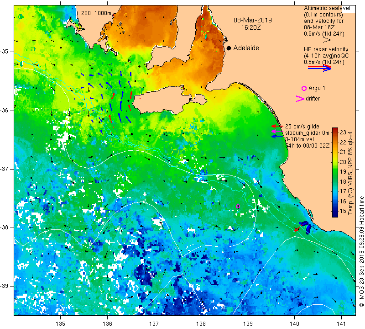This screenshot has width=365, height=329.
Task: Click the colorbar value 15
Action: (x=343, y=211)
